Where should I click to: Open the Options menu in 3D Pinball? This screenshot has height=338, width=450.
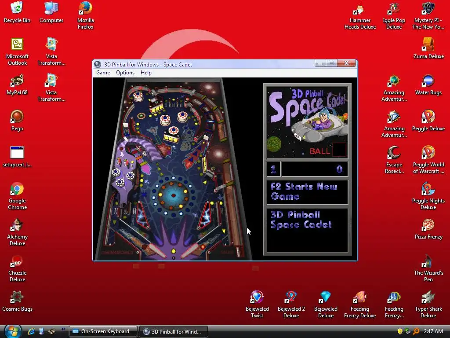coord(125,73)
